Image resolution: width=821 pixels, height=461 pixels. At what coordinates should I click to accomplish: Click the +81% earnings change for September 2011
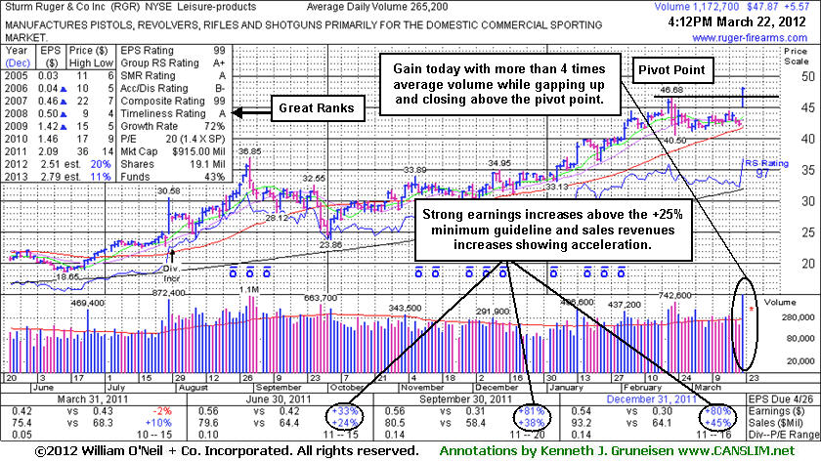(x=532, y=411)
